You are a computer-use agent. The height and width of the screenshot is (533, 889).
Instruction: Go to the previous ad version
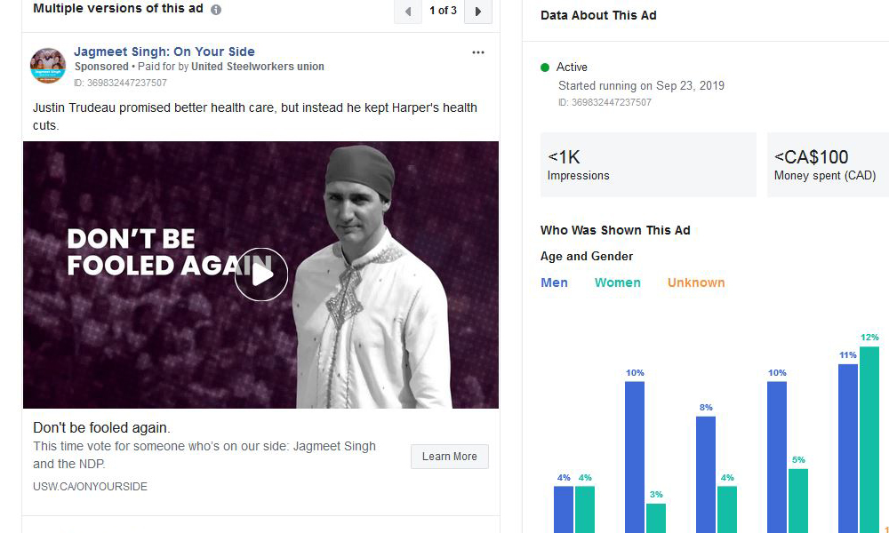click(x=408, y=12)
